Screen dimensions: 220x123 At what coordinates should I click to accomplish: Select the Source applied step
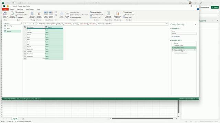tap(184, 43)
